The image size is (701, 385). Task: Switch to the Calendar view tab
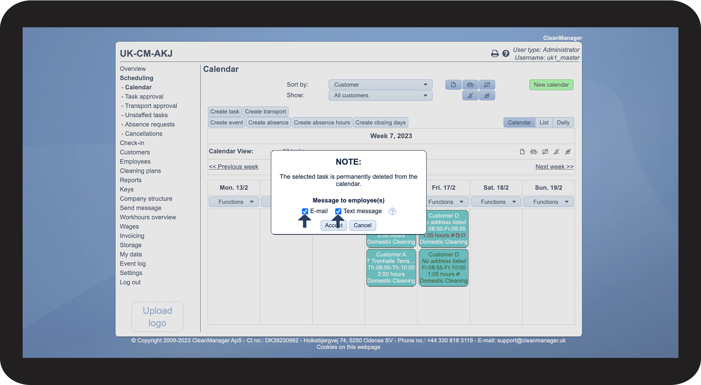pyautogui.click(x=519, y=123)
